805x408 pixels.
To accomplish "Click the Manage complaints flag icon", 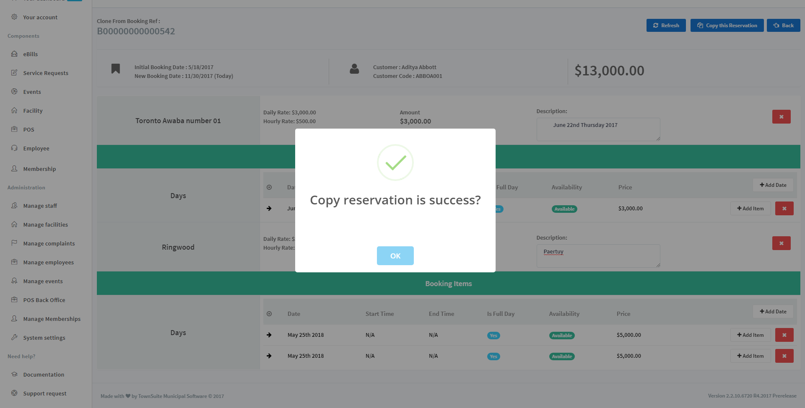I will pos(14,243).
